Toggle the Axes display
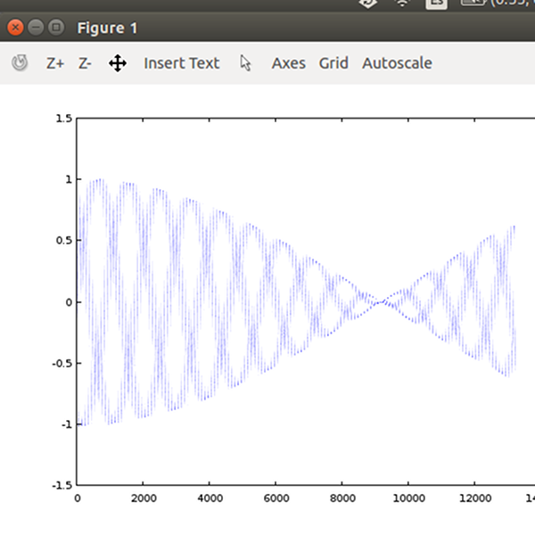 [288, 63]
